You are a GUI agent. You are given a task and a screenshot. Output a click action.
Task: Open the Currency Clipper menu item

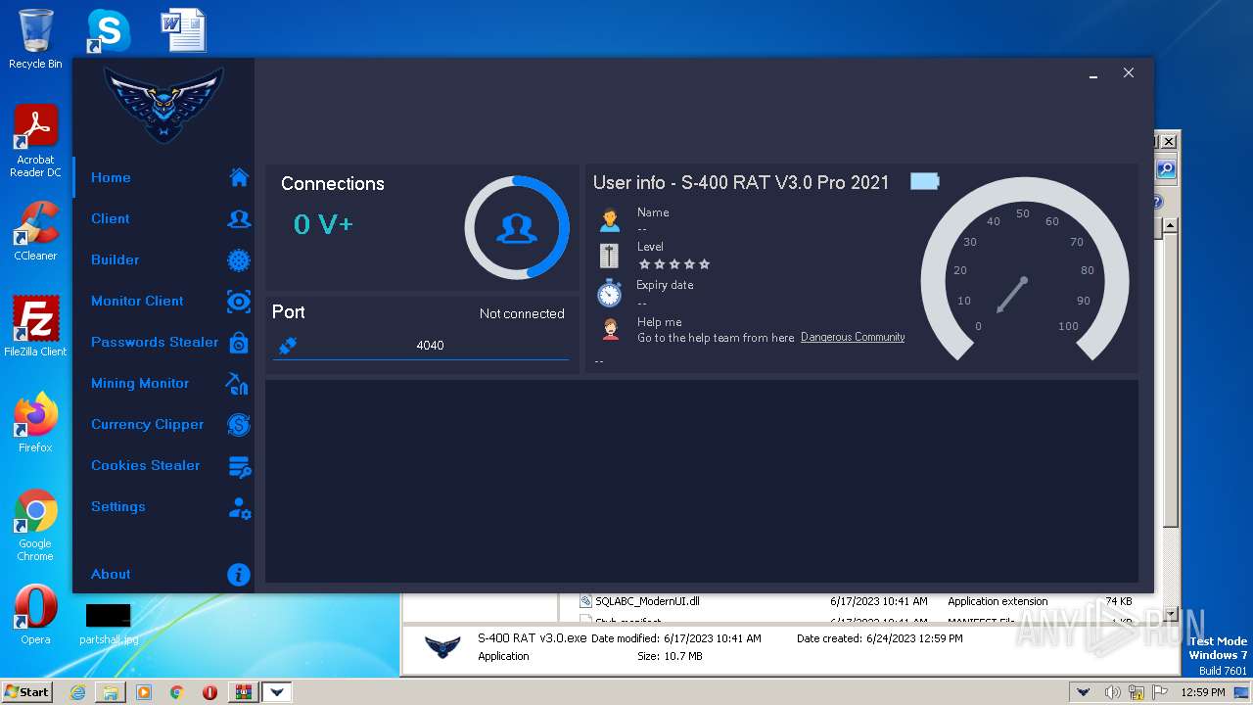[x=148, y=424]
